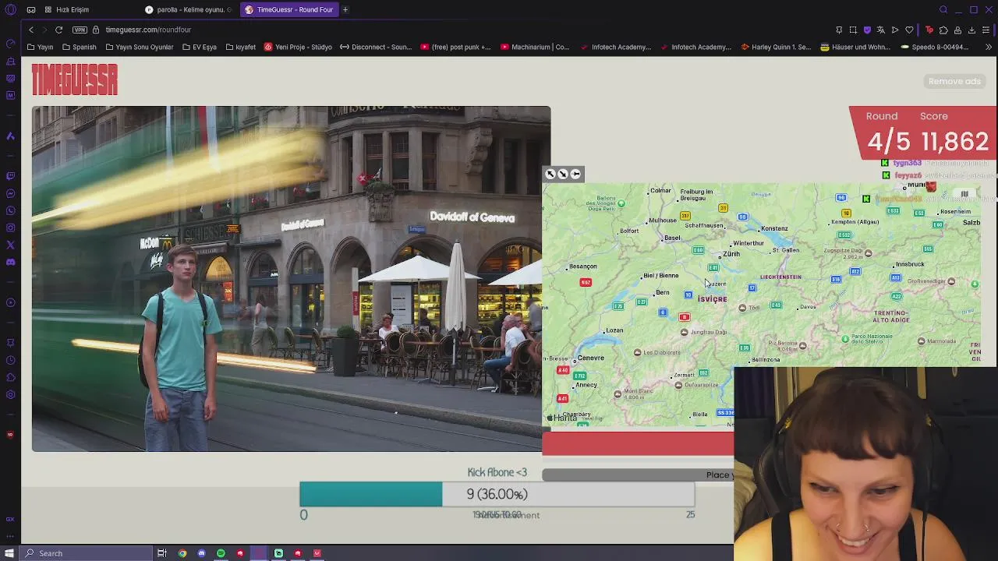The image size is (998, 561).
Task: Open the (free) post punk bookmark
Action: click(x=456, y=47)
